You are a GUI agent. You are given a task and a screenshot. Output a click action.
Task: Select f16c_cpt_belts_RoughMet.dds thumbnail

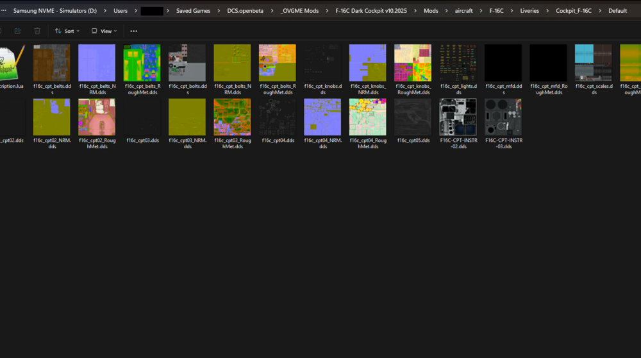point(142,63)
